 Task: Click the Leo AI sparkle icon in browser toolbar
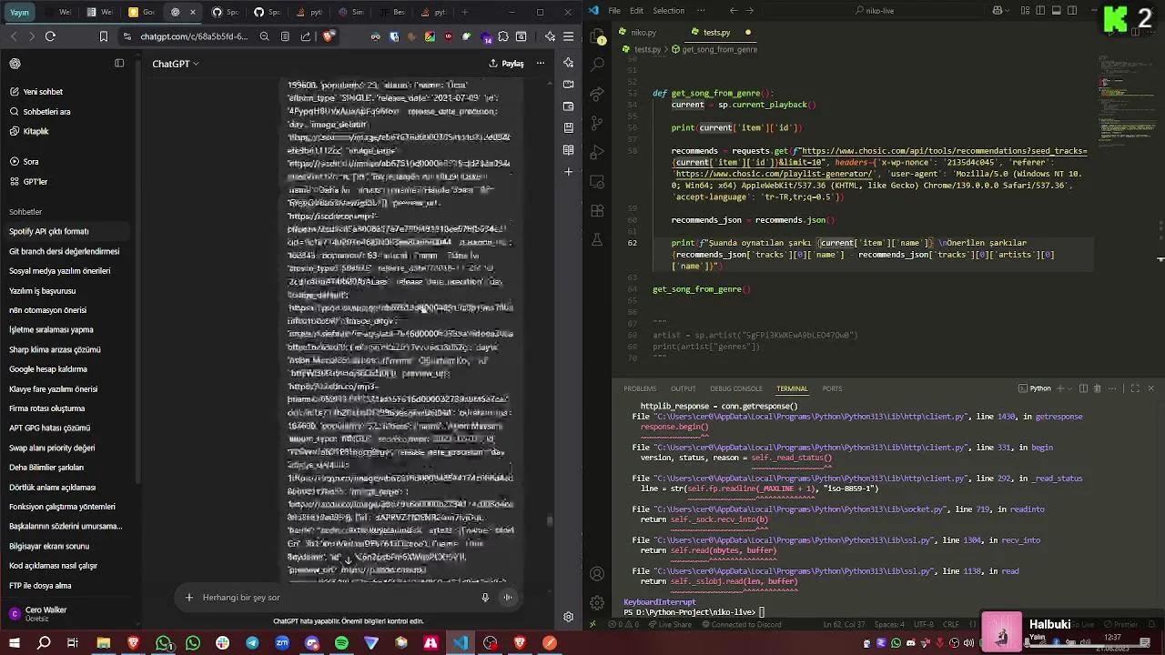(x=550, y=36)
